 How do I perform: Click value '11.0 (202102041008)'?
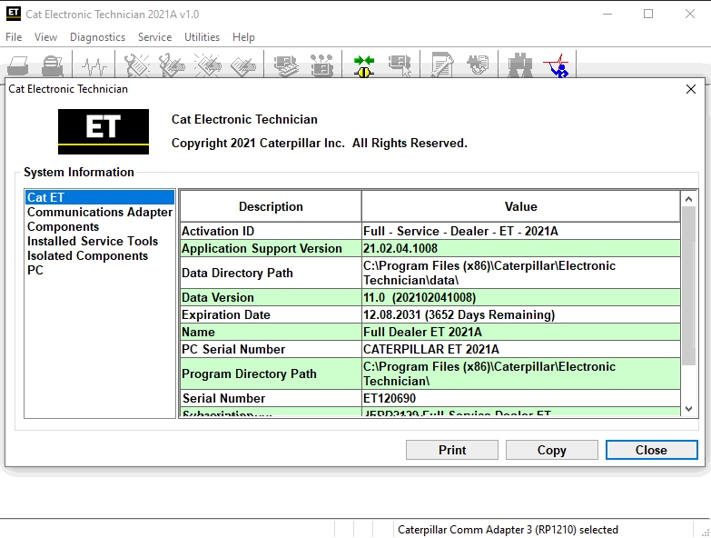point(521,297)
